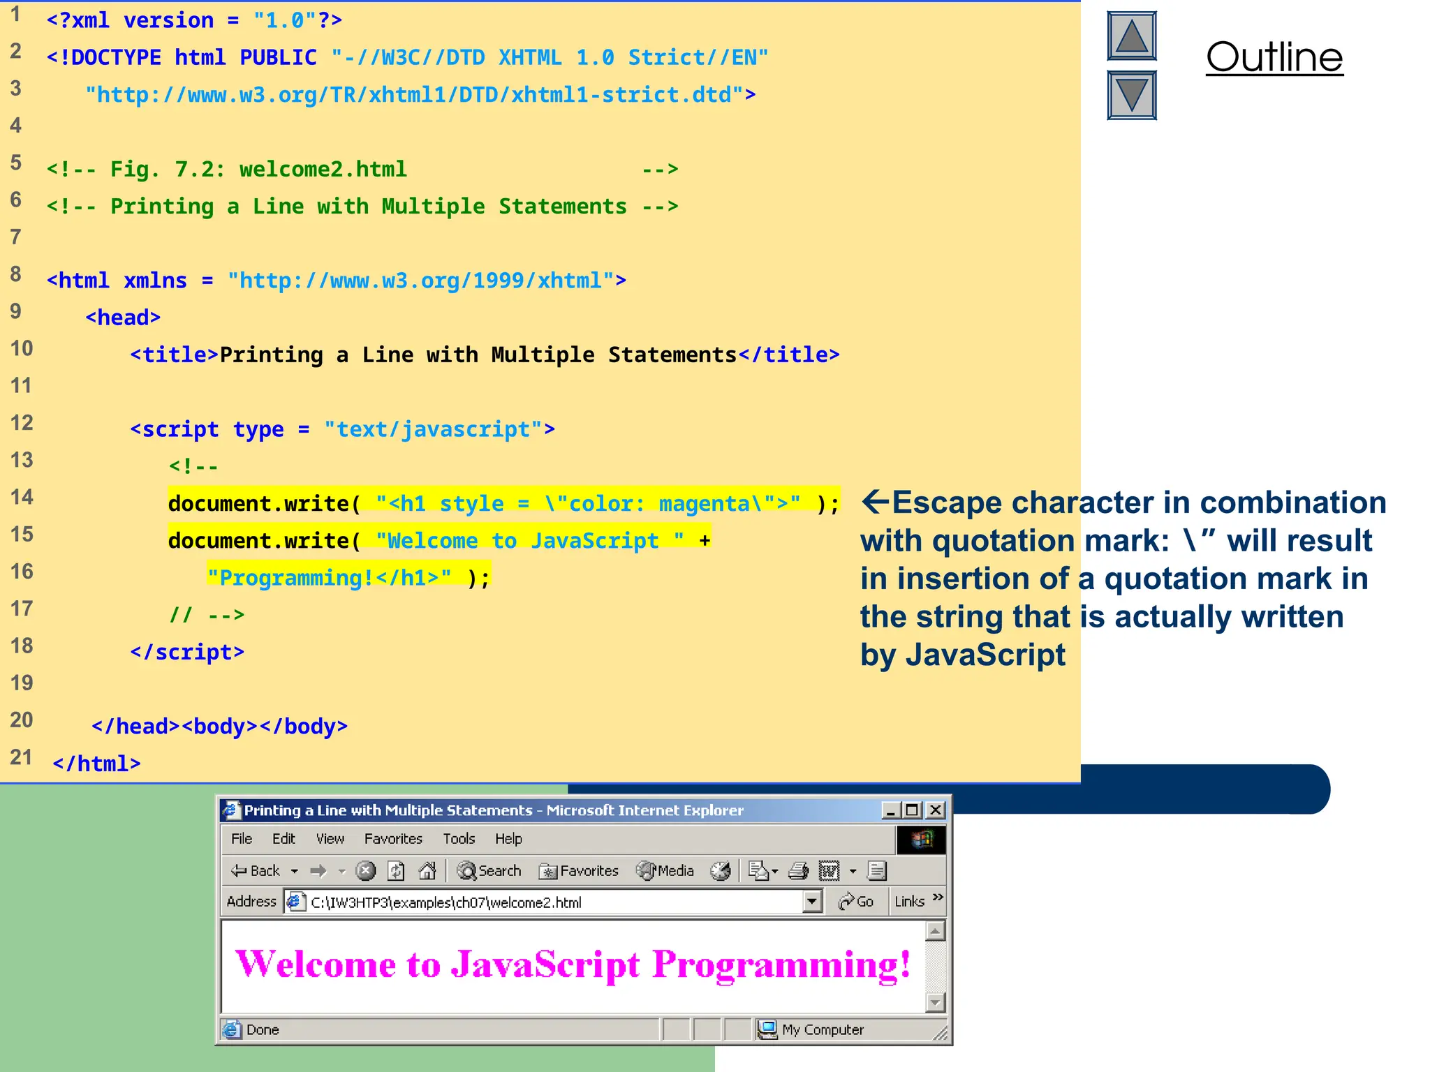The image size is (1430, 1072).
Task: Expand the Mail icon dropdown arrow
Action: coord(775,871)
